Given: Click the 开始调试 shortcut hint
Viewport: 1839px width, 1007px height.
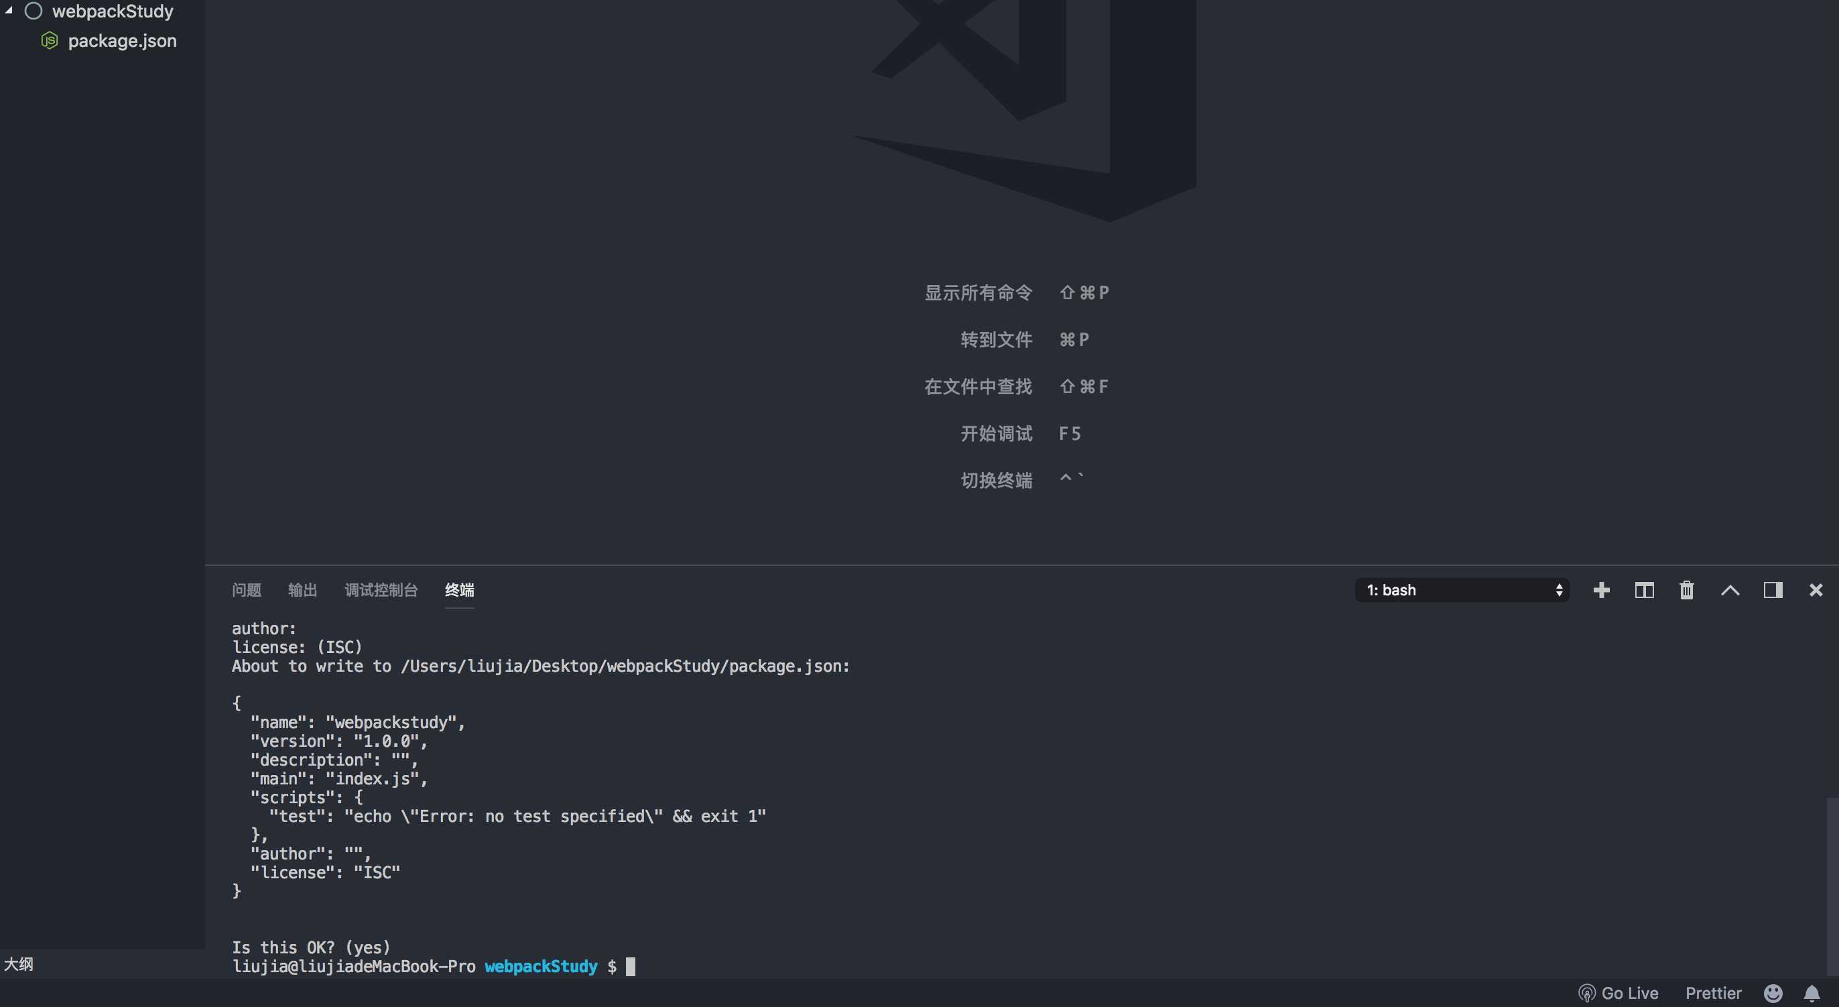Looking at the screenshot, I should click(x=996, y=434).
